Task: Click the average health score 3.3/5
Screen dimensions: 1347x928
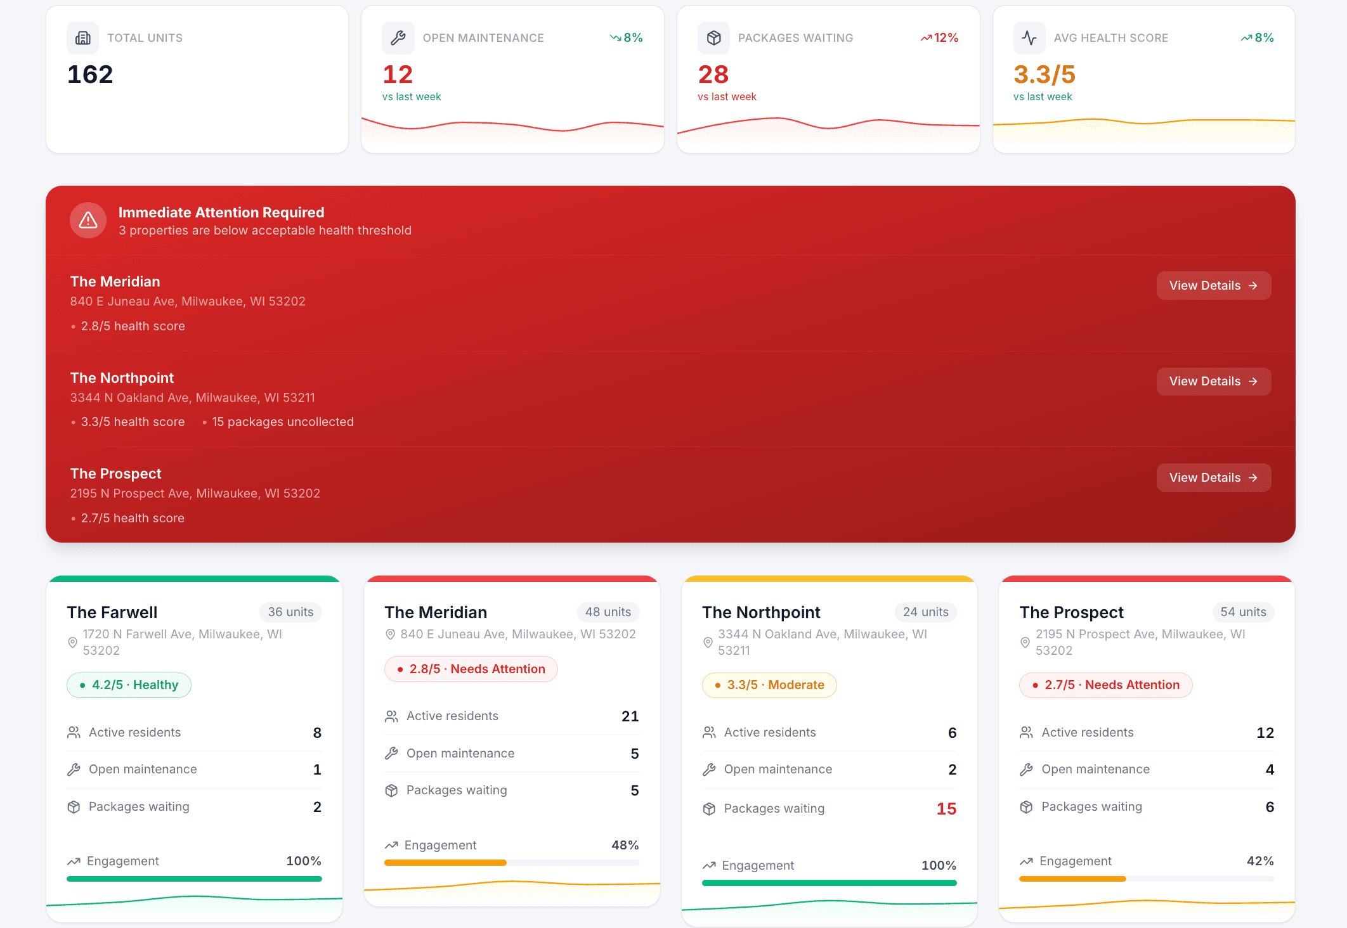Action: [1044, 75]
